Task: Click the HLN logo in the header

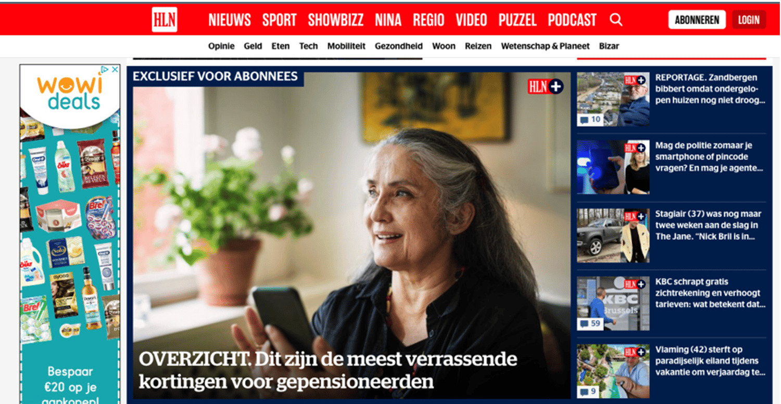Action: 165,20
